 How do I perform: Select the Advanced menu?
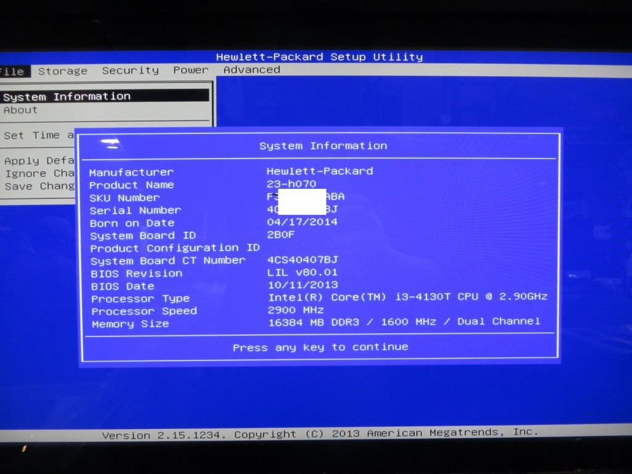pos(251,70)
